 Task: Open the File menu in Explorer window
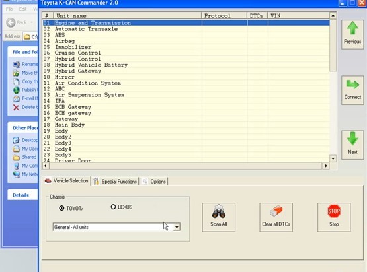(x=9, y=9)
